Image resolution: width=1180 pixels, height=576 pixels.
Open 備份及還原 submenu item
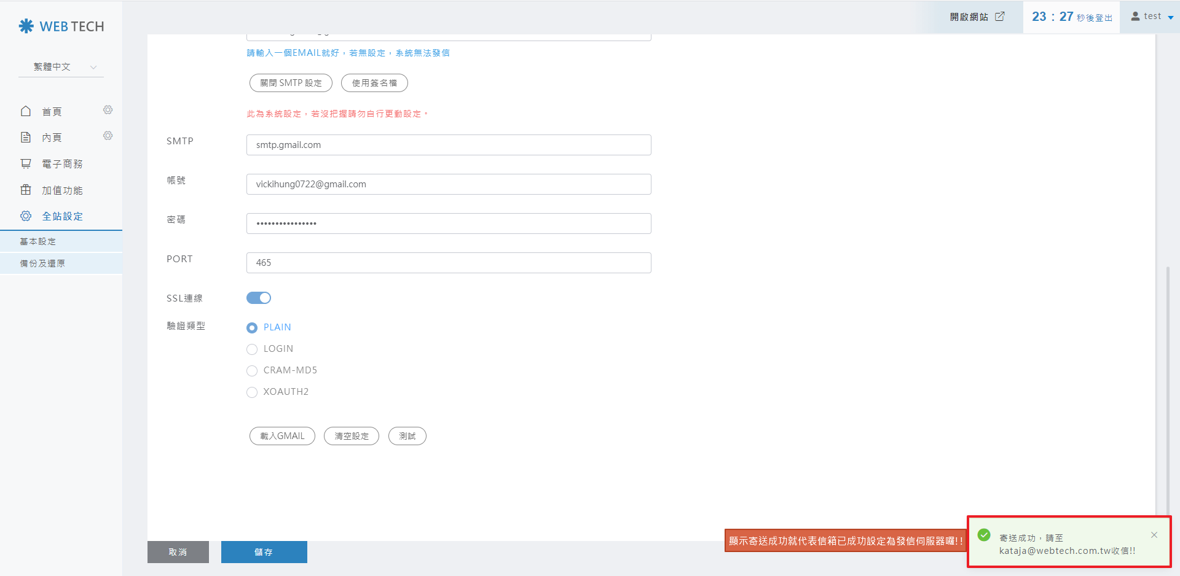click(x=42, y=263)
